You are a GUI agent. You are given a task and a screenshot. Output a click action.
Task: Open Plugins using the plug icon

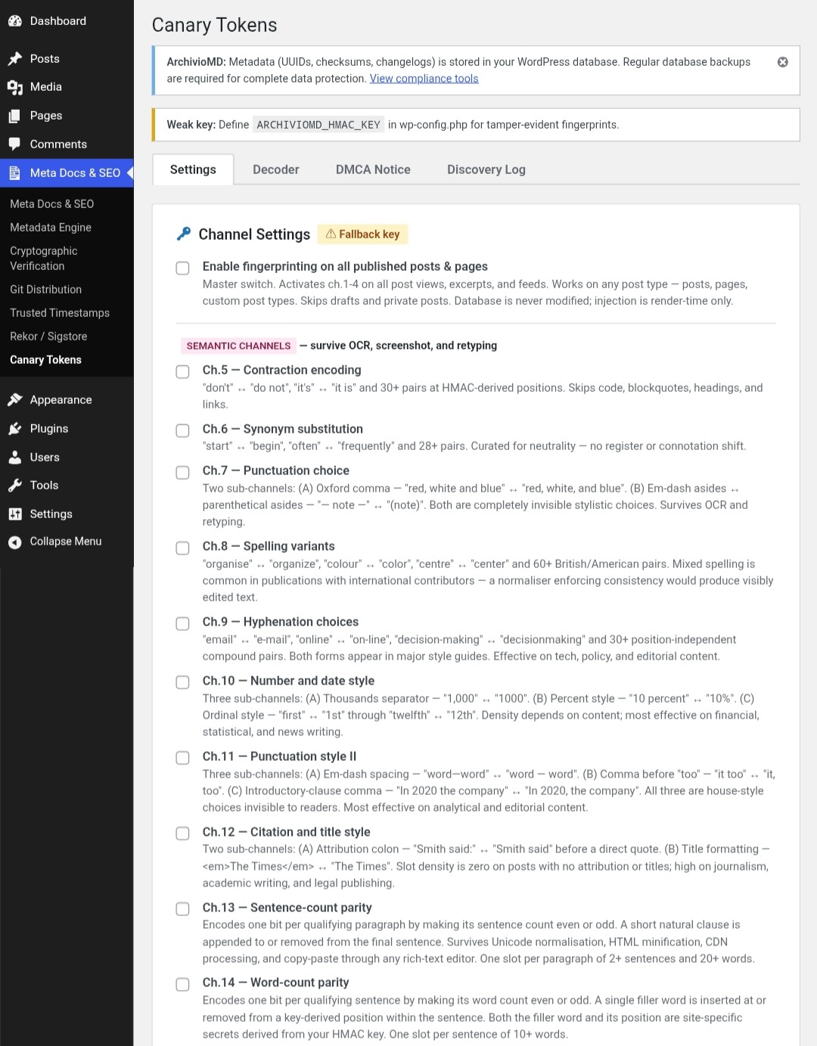tap(14, 428)
